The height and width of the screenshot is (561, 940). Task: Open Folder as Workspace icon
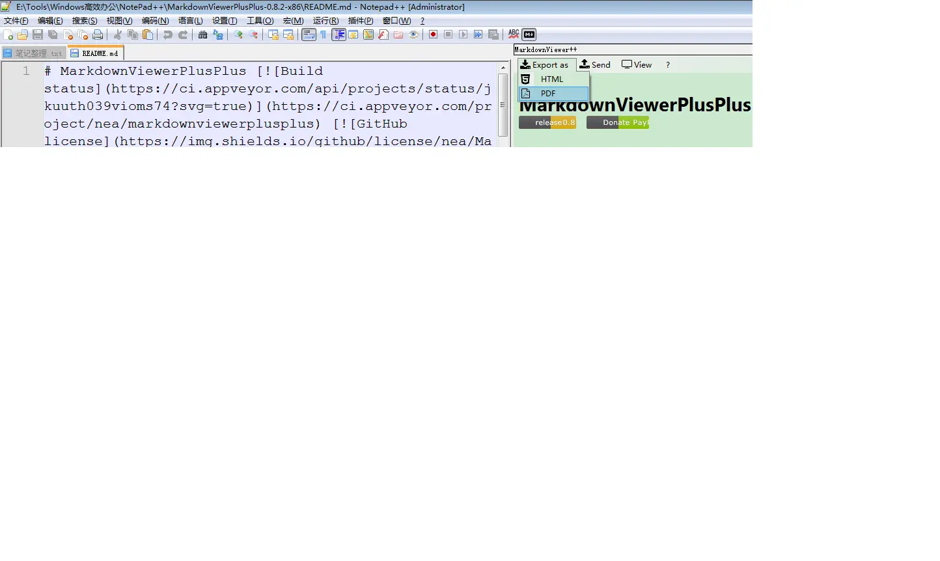point(398,34)
